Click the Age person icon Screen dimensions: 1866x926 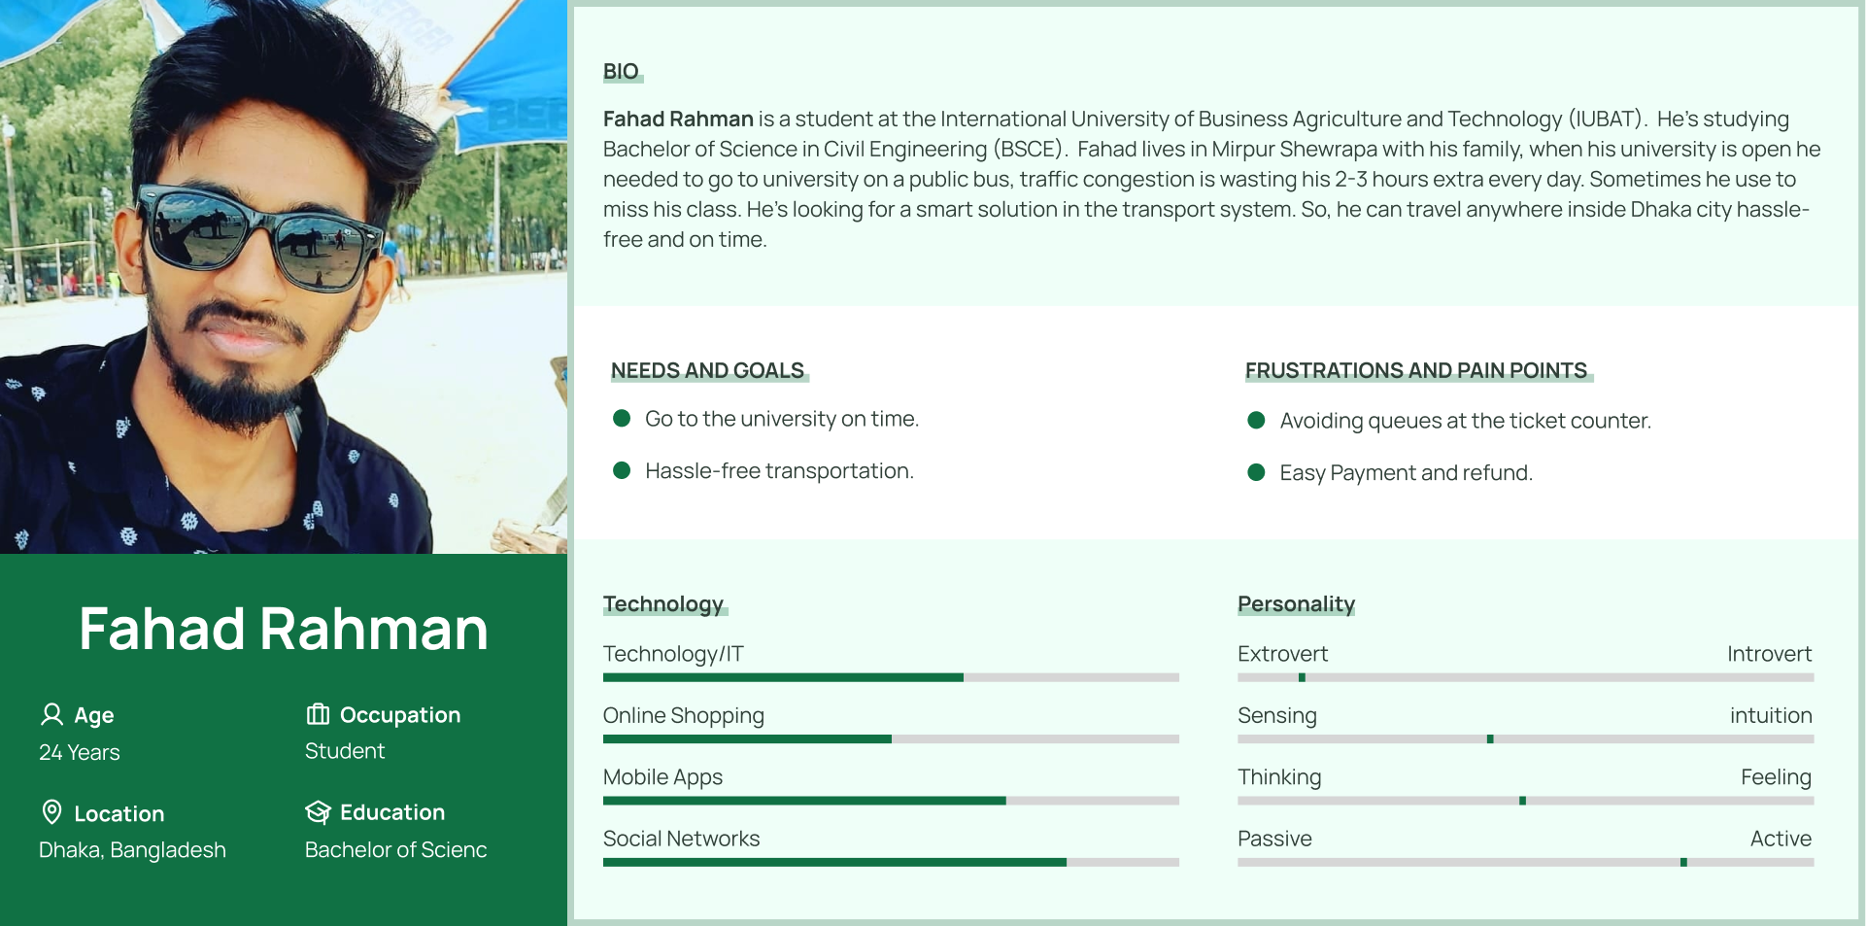click(51, 715)
